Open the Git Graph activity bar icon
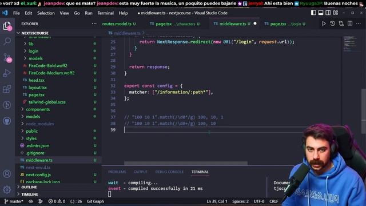The height and width of the screenshot is (206, 366). pyautogui.click(x=7, y=105)
